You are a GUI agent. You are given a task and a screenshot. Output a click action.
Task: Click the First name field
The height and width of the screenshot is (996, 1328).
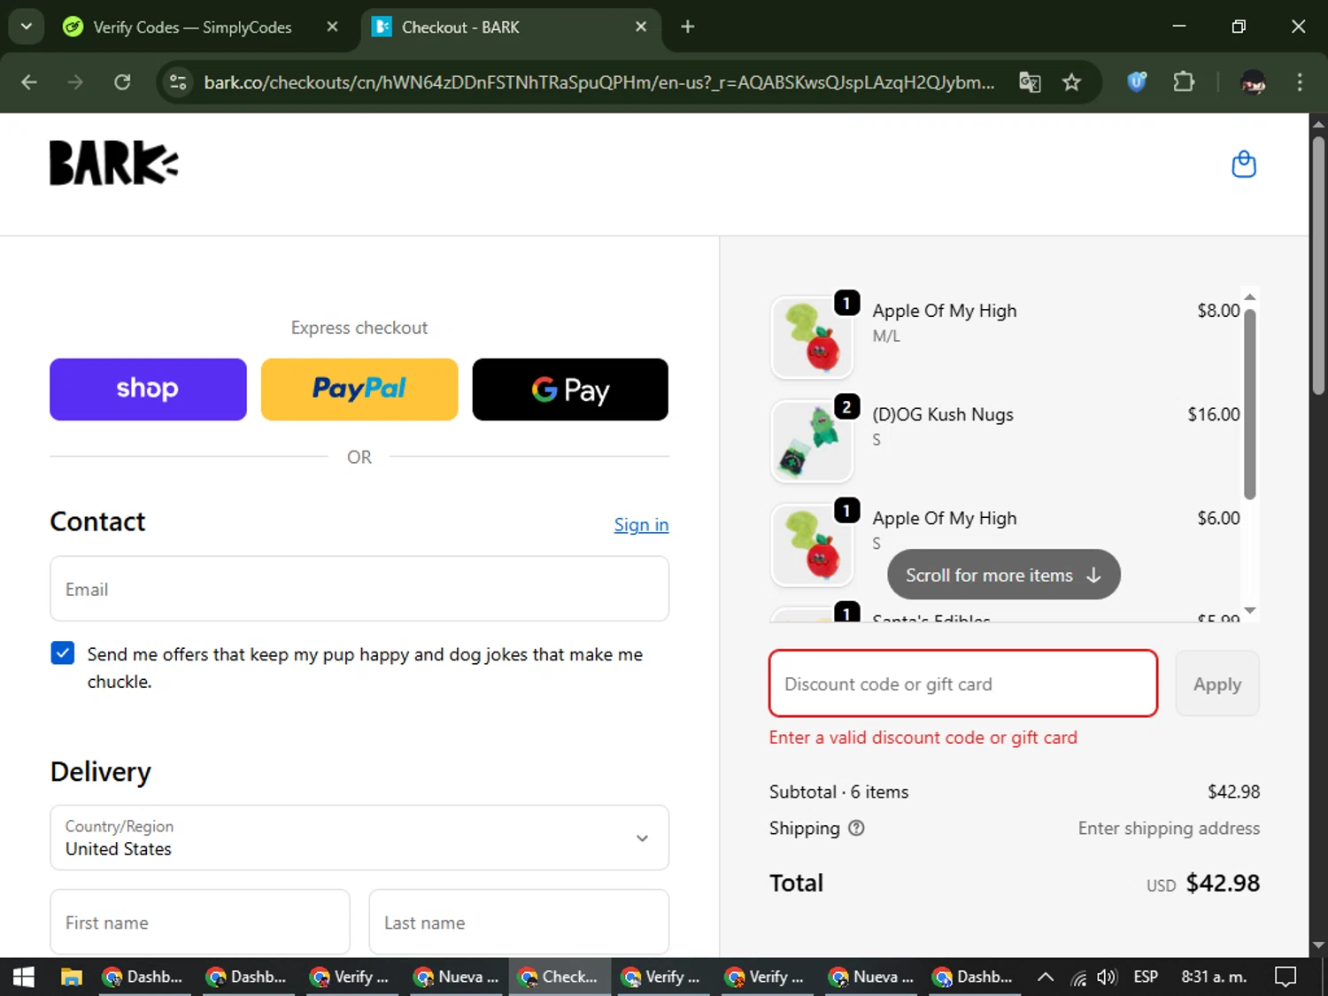(200, 922)
